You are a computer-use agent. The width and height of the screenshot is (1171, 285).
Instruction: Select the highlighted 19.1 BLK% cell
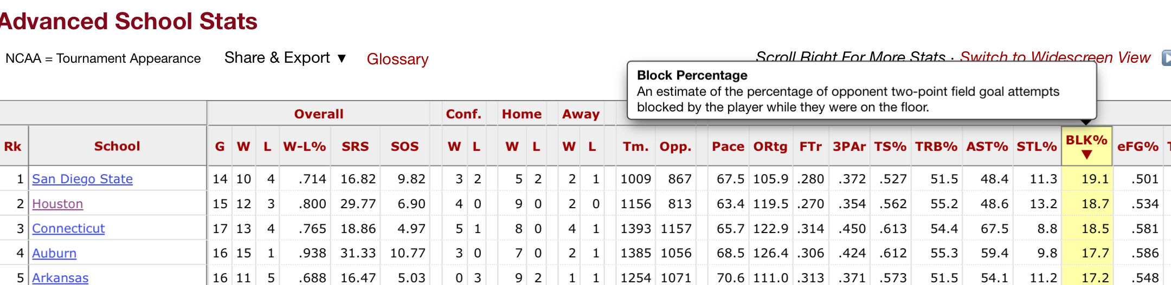click(x=1087, y=179)
